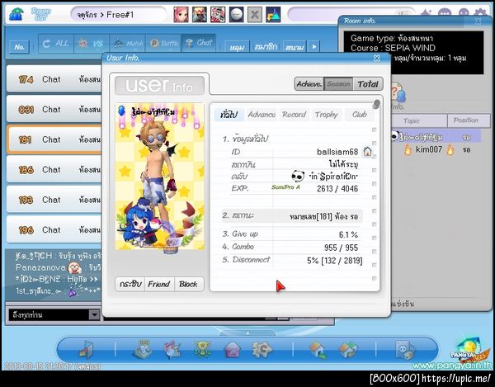The height and width of the screenshot is (387, 495).
Task: Click the pin clip icon in User Info panel
Action: coord(375,104)
